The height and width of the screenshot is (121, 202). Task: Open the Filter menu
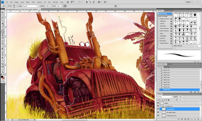click(33, 2)
